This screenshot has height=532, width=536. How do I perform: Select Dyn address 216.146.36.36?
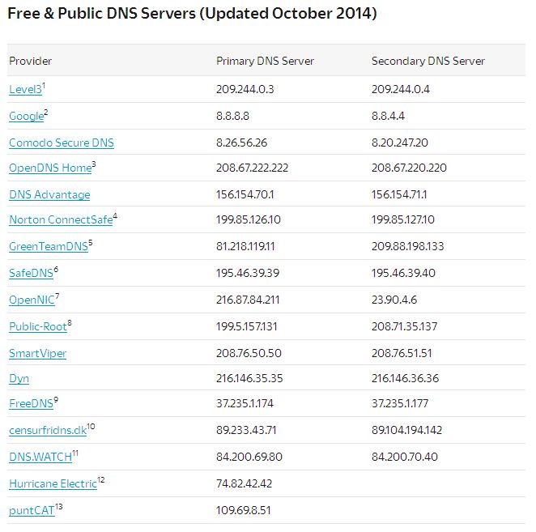click(405, 378)
